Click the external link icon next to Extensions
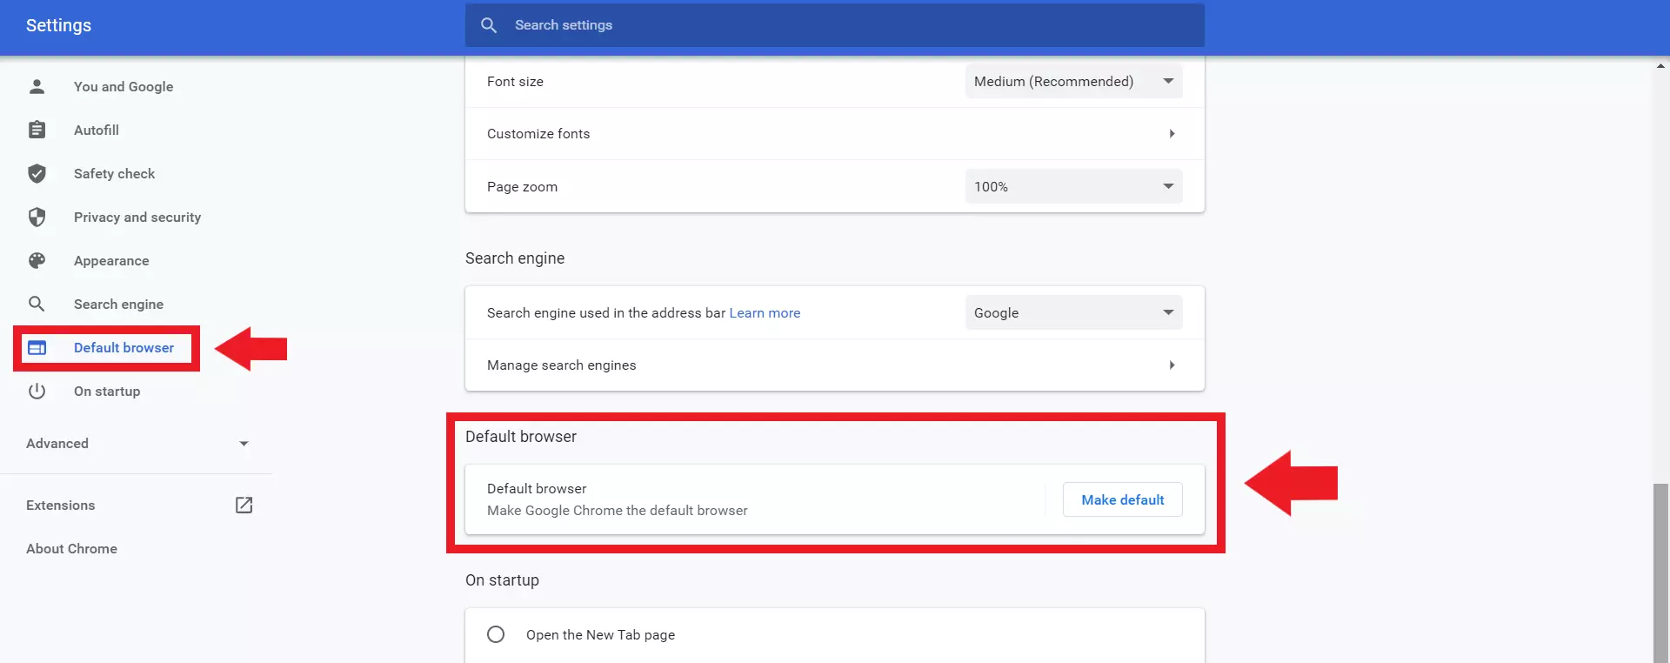This screenshot has height=663, width=1670. (x=244, y=505)
